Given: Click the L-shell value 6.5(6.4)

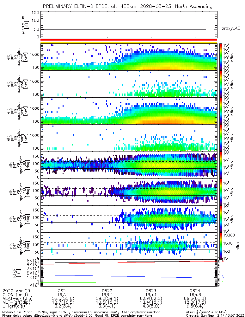Looking at the screenshot, I should tap(195, 307).
